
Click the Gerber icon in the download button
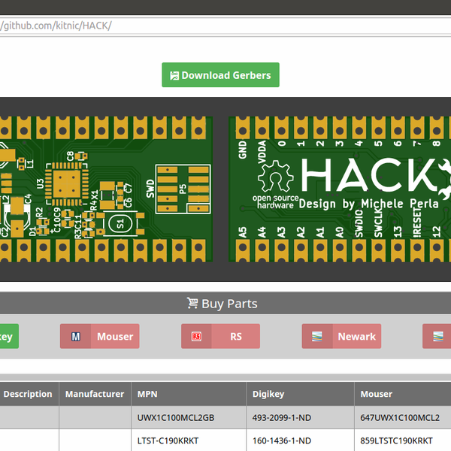point(174,76)
